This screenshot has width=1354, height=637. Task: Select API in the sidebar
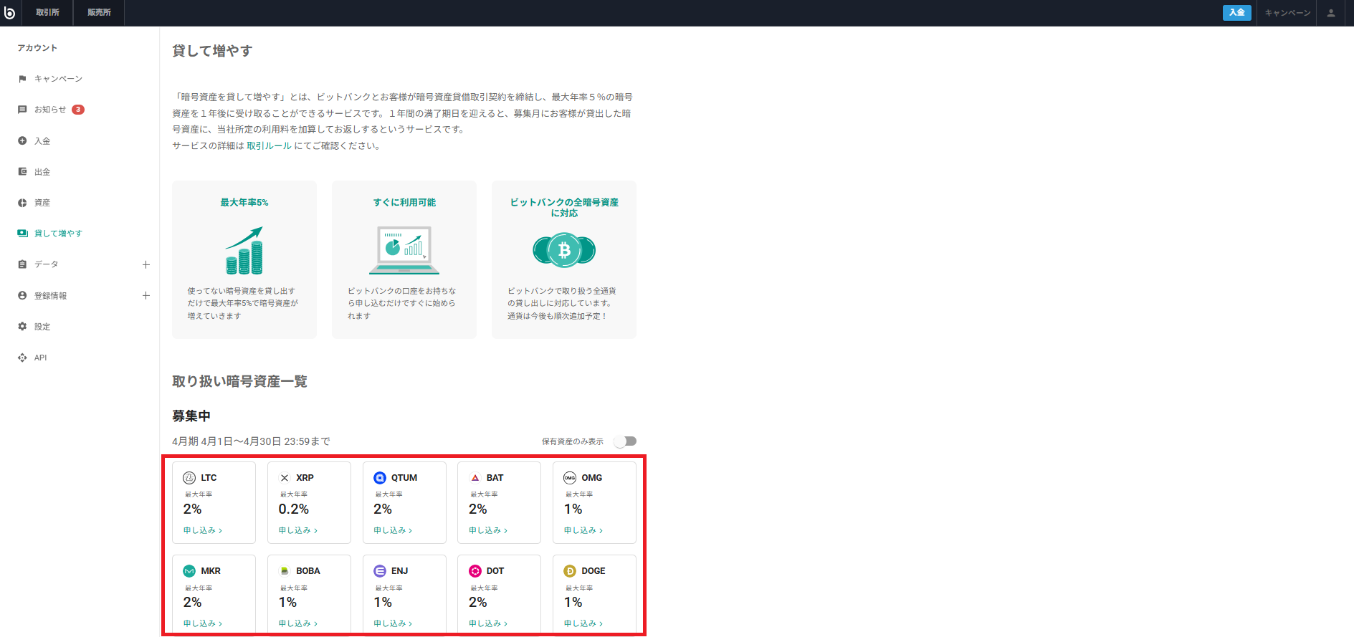(40, 358)
